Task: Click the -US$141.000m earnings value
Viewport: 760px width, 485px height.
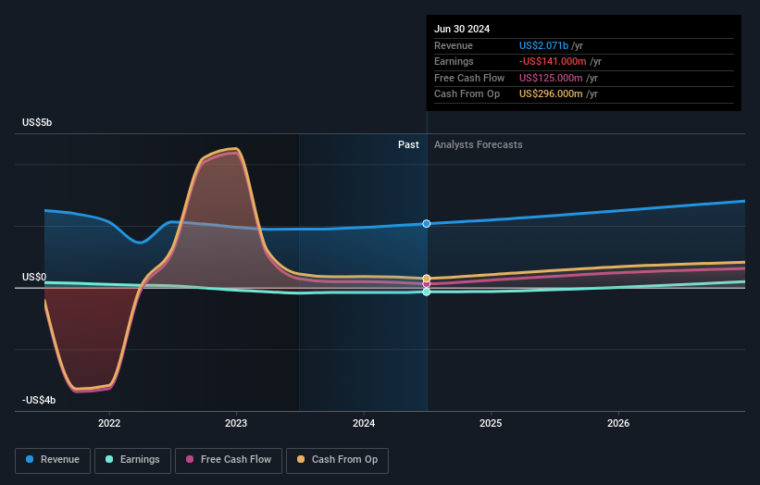Action: click(553, 61)
